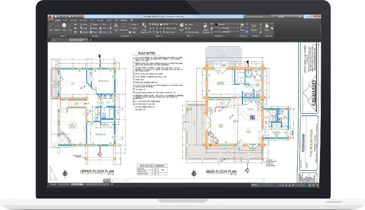The image size is (365, 210).
Task: Click the Array tool
Action: click(103, 32)
